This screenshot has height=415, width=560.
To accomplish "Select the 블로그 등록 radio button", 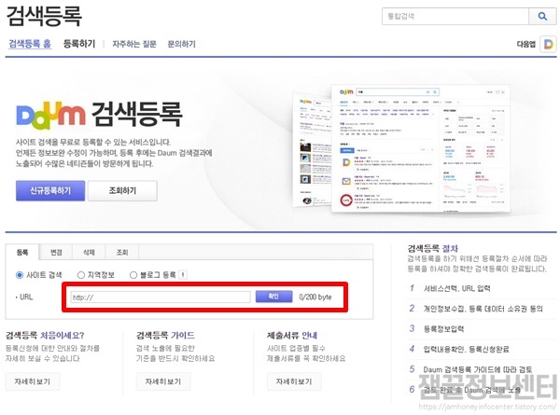I will (x=133, y=275).
